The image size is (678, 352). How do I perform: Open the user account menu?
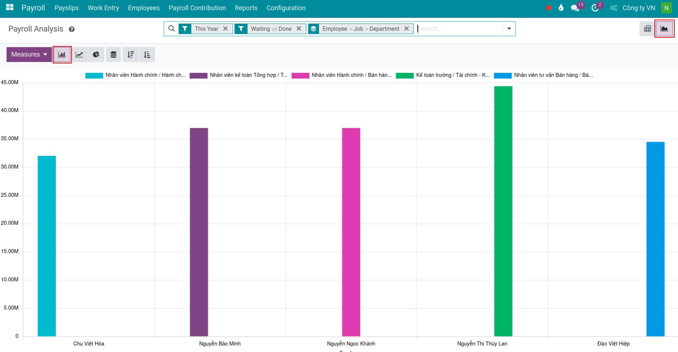pos(666,7)
